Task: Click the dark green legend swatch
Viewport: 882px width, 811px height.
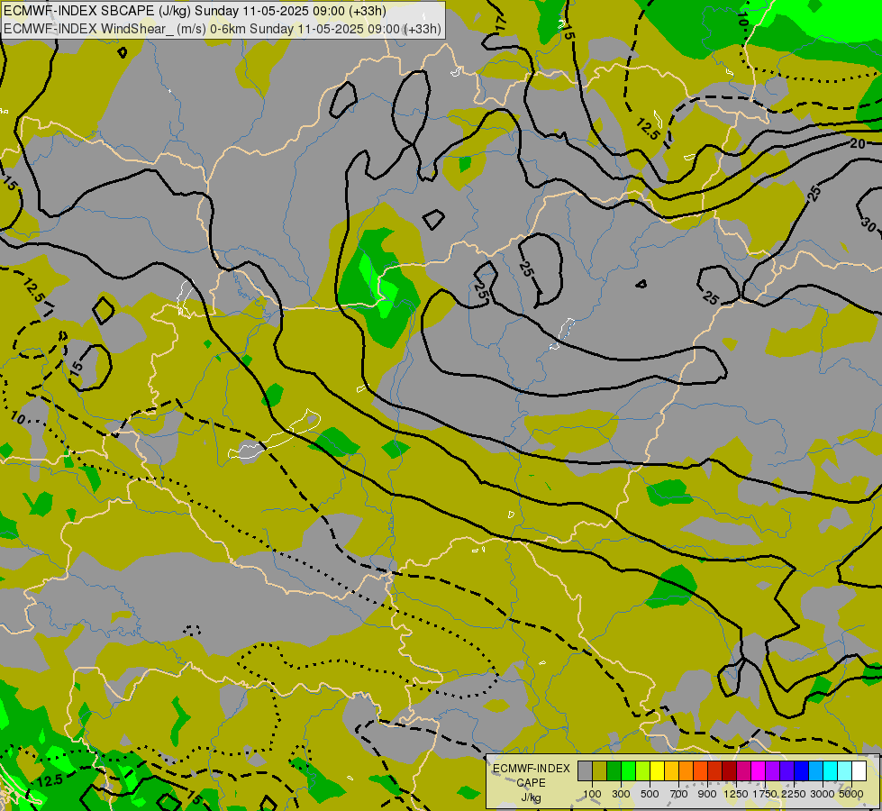Action: pyautogui.click(x=614, y=770)
